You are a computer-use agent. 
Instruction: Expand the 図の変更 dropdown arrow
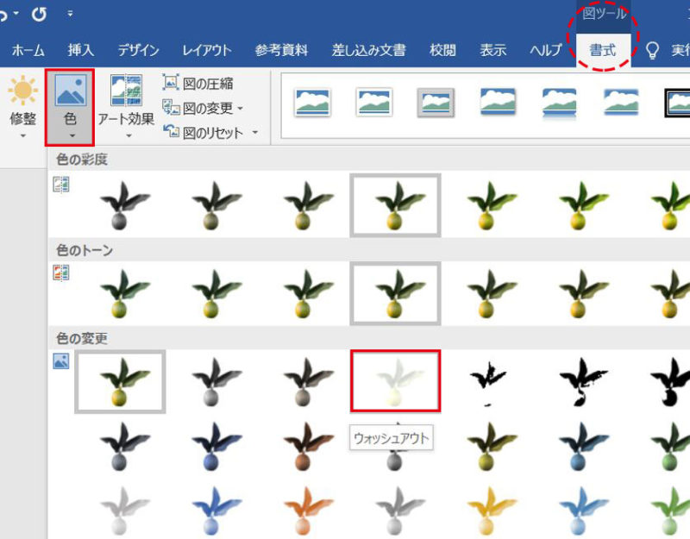(x=241, y=109)
